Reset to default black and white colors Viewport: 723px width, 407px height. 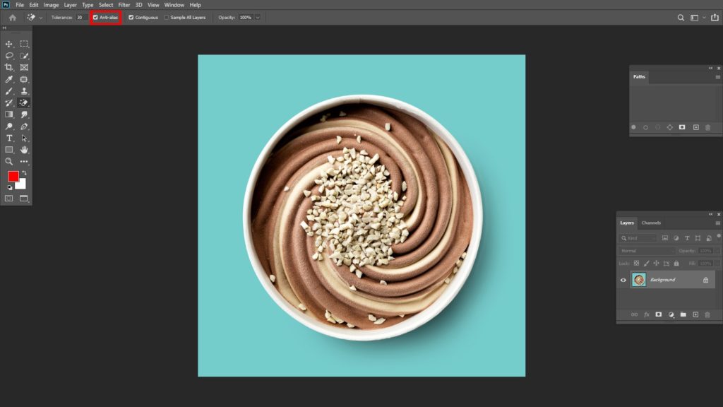pos(10,187)
